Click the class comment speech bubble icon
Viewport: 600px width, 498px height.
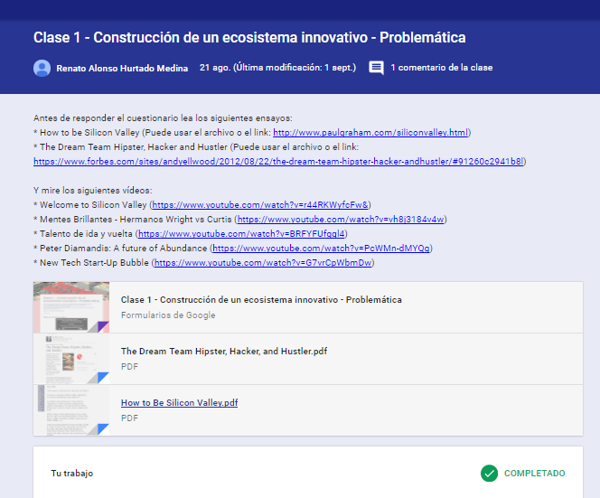coord(377,68)
